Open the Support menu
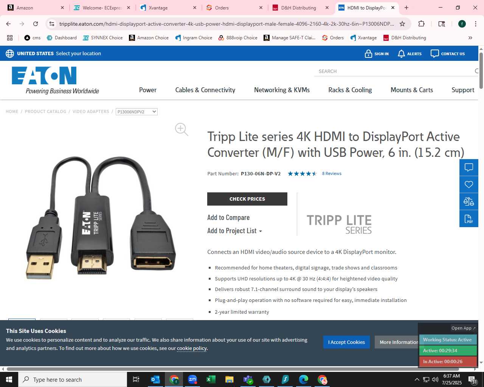Screen dimensions: 484x387 463,90
